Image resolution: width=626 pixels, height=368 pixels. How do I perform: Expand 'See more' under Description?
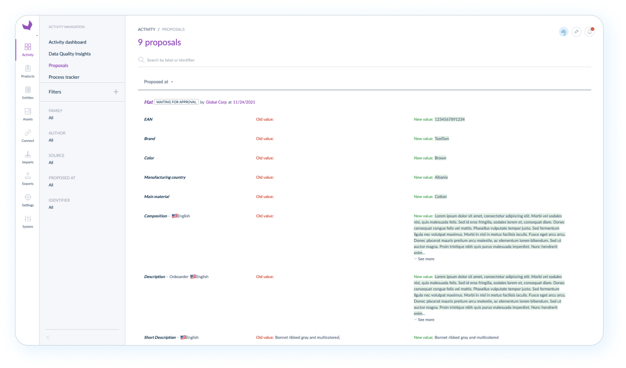424,319
